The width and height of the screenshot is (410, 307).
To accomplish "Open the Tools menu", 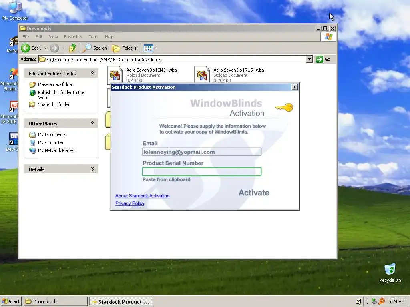I will click(94, 37).
